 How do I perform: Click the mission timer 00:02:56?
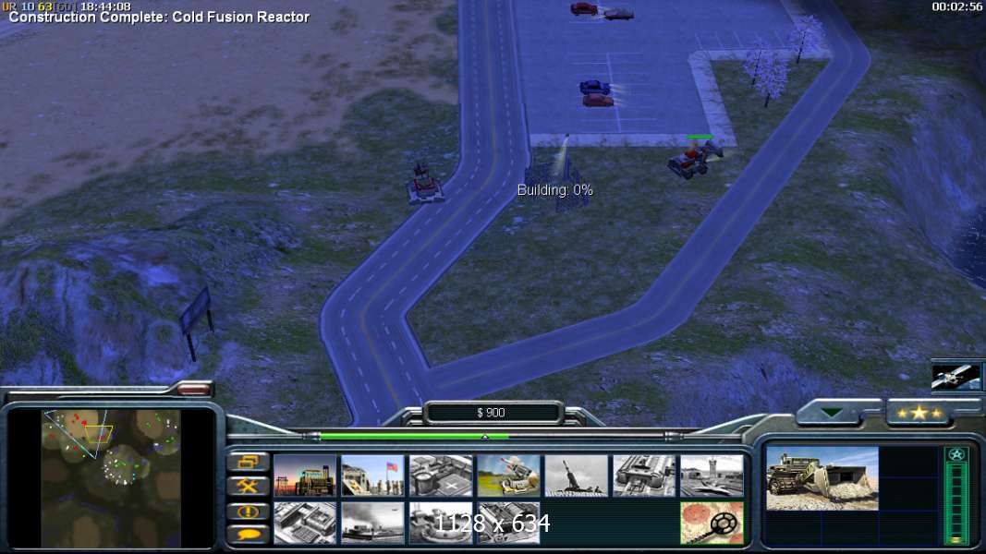[x=956, y=6]
